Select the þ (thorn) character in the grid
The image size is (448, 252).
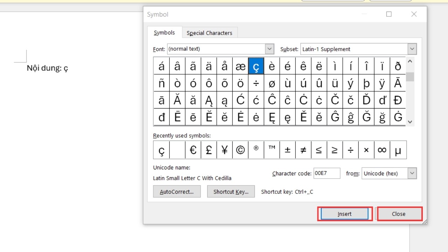pyautogui.click(x=366, y=83)
